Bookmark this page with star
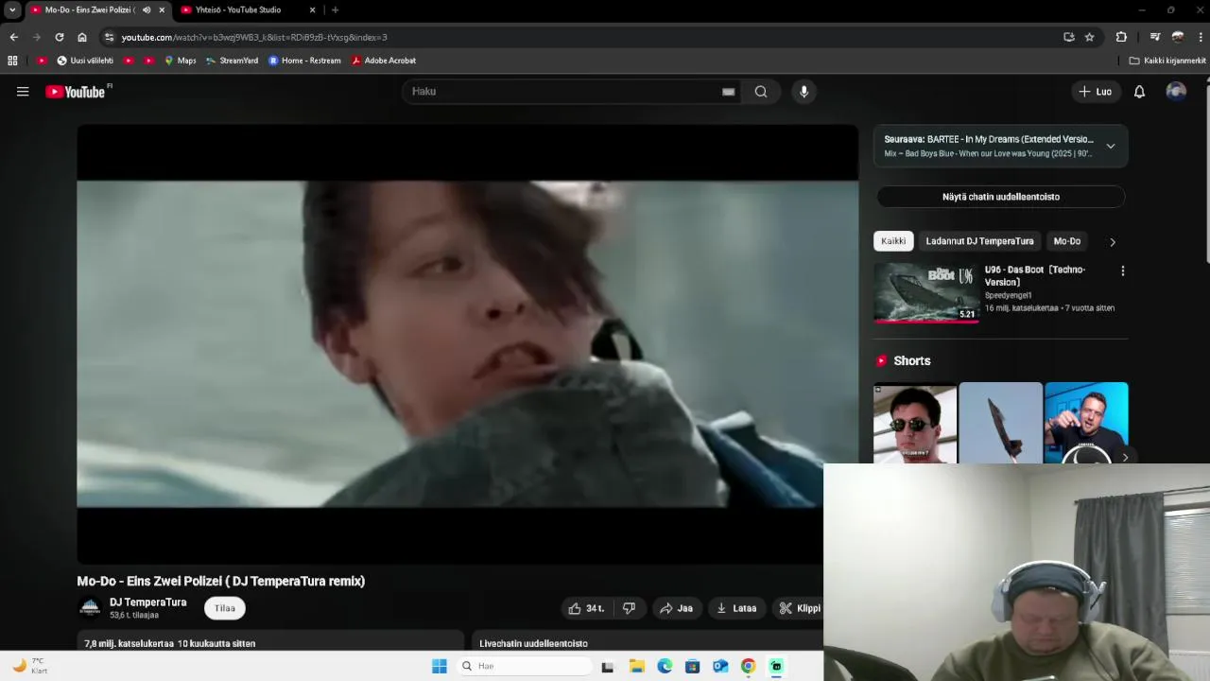 tap(1089, 37)
